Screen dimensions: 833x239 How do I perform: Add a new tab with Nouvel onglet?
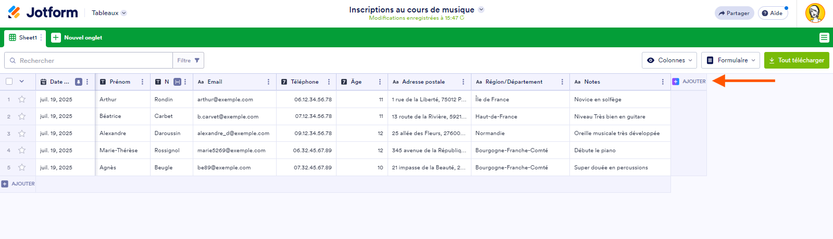click(77, 37)
